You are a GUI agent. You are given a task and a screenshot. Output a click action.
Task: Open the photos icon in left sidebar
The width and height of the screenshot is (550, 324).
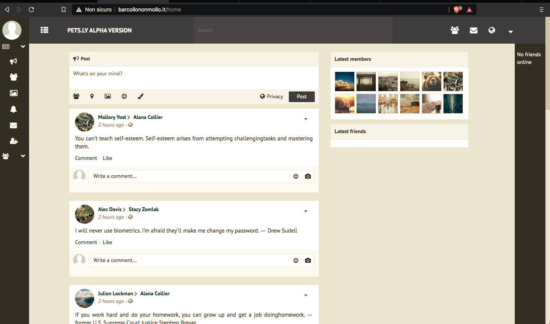[x=13, y=93]
